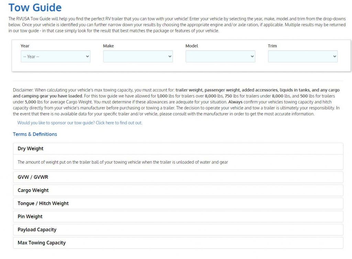Click the Trim field label

pos(272,46)
